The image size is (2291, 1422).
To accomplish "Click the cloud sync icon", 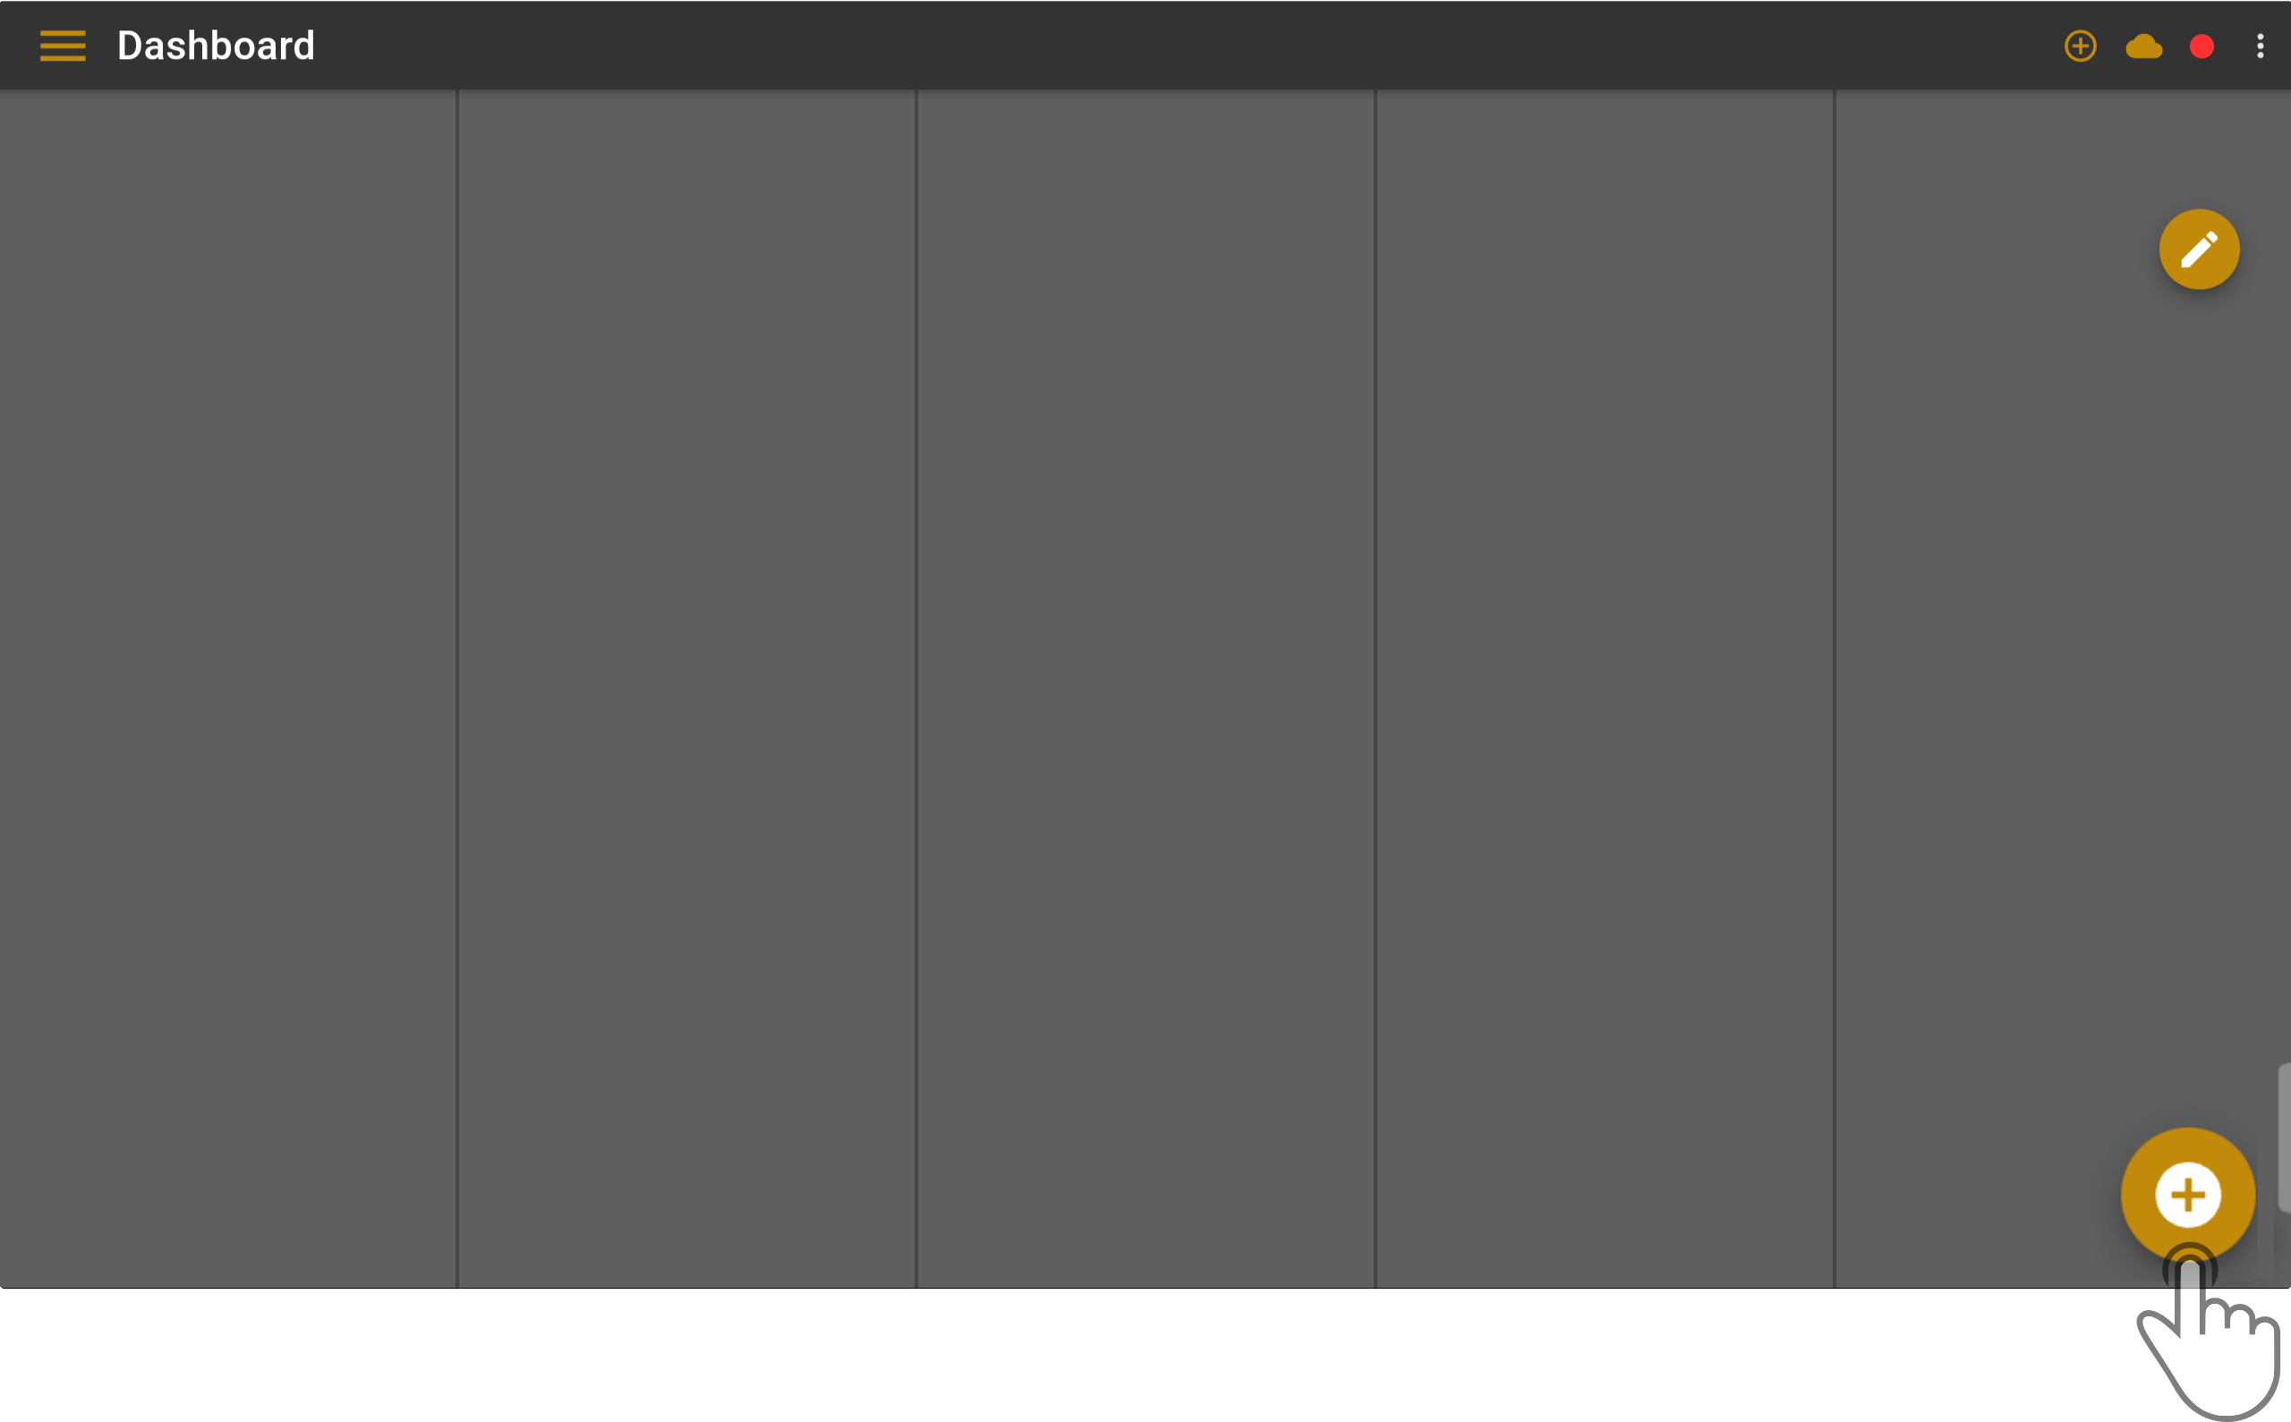I will [x=2145, y=44].
